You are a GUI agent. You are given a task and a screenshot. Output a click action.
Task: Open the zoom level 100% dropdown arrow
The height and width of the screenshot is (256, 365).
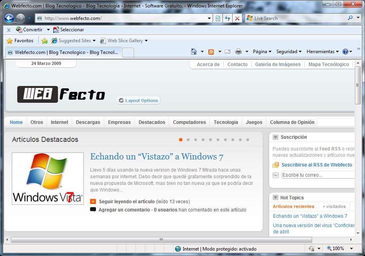pyautogui.click(x=351, y=249)
